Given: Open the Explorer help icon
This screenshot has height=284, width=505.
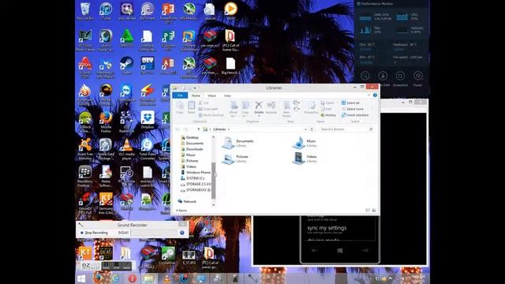Looking at the screenshot, I should click(375, 95).
